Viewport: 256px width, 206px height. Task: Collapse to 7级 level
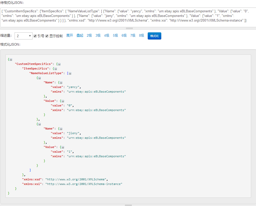[x=133, y=35]
